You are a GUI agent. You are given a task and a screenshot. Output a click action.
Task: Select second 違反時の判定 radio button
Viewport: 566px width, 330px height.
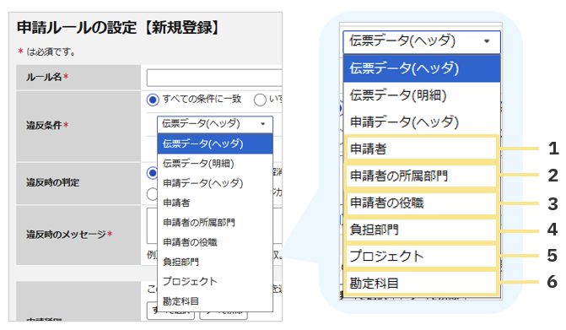pyautogui.click(x=153, y=194)
